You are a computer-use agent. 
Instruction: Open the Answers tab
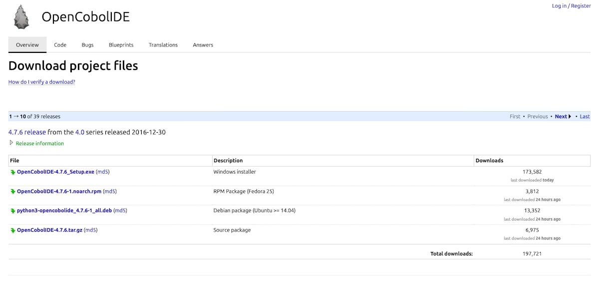click(203, 45)
